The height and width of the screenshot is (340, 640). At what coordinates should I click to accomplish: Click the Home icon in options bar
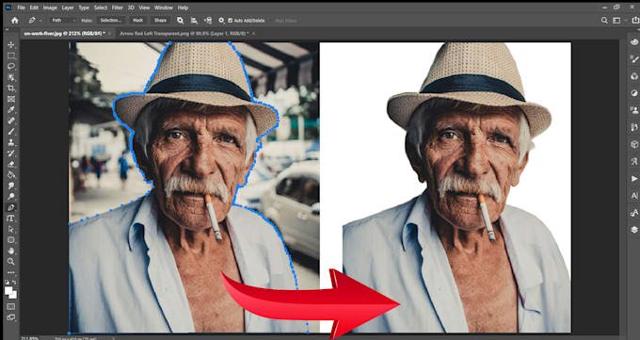[15, 20]
